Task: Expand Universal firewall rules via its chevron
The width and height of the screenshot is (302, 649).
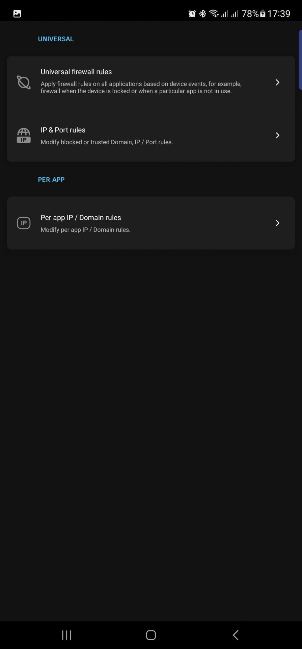Action: (x=277, y=82)
